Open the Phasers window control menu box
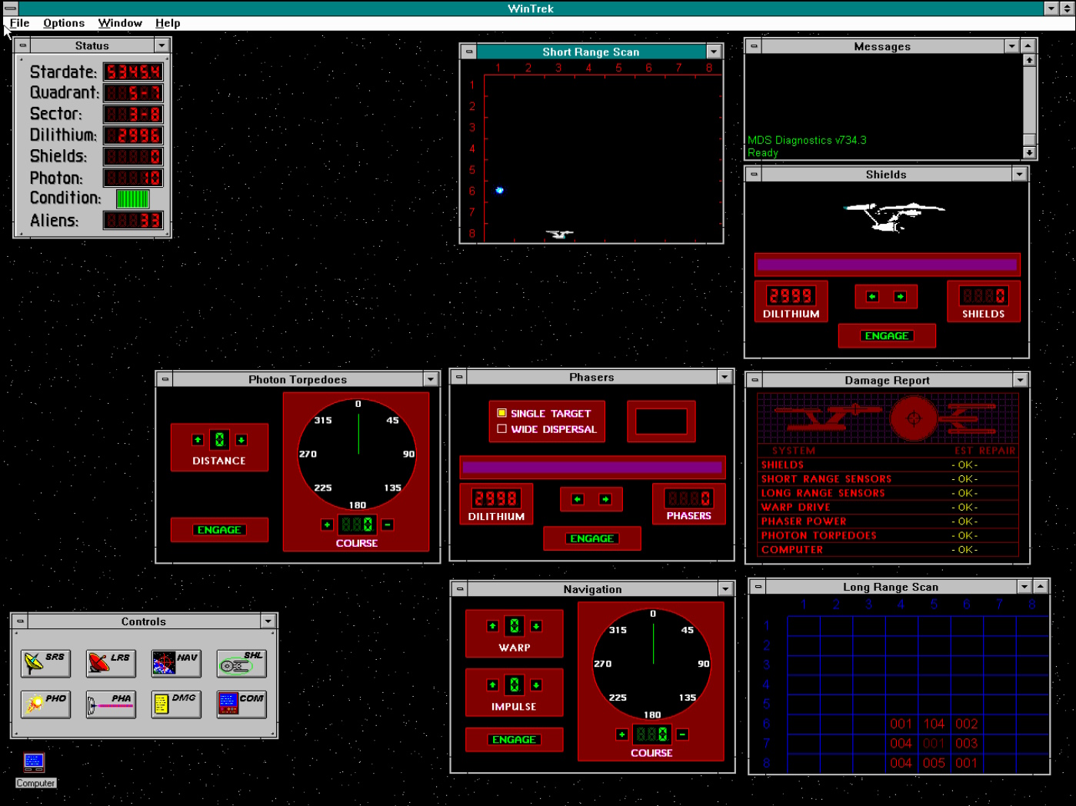Screen dimensions: 1076x806 459,377
